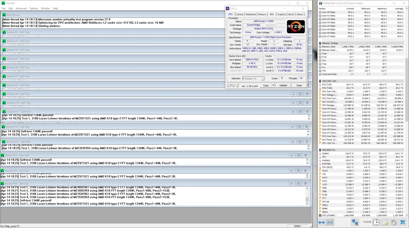Open the Options menu in Prime95

[34, 8]
